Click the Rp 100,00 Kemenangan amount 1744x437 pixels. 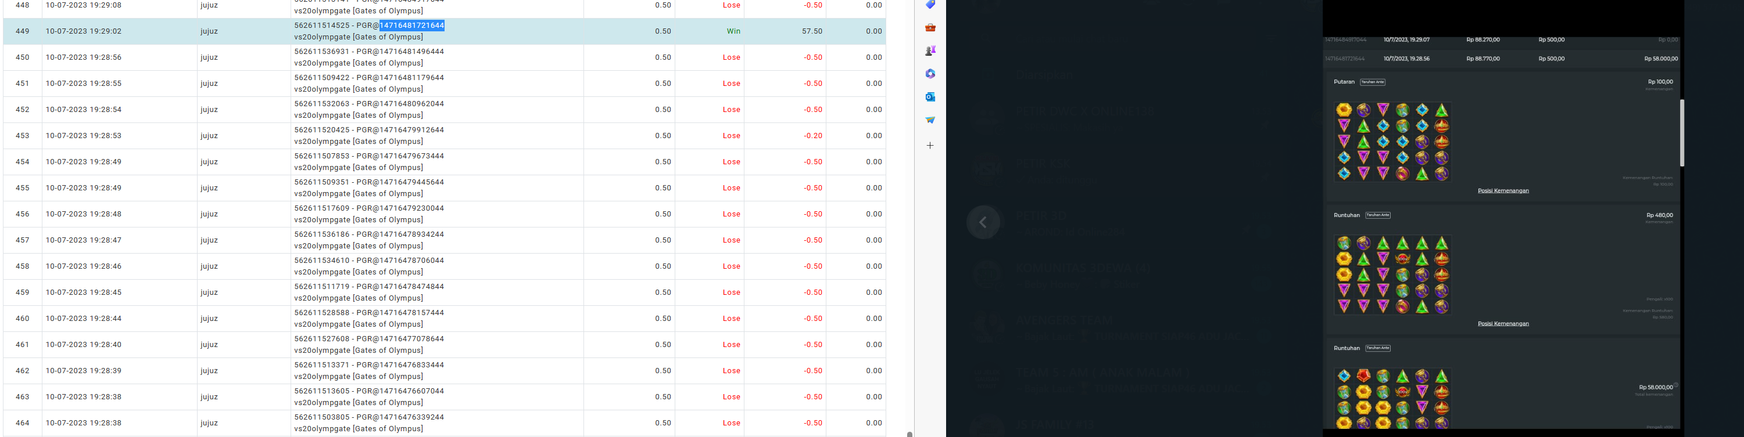[x=1660, y=82]
